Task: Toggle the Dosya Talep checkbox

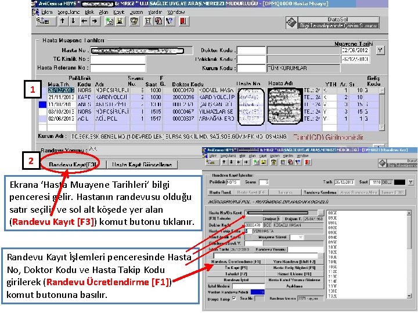Action: [234, 299]
